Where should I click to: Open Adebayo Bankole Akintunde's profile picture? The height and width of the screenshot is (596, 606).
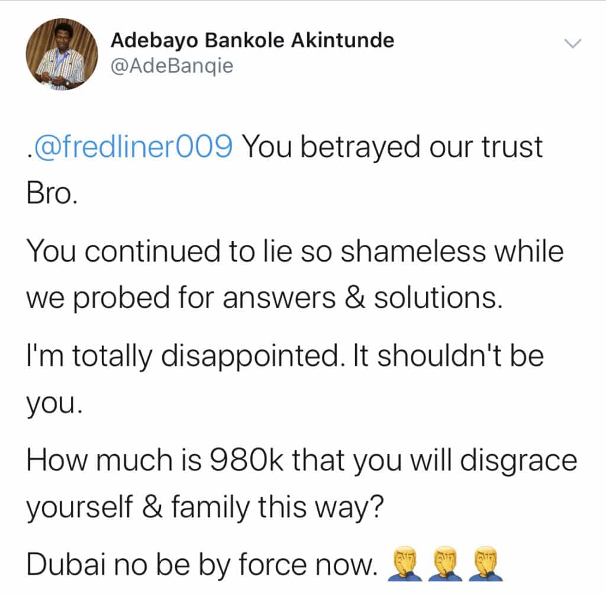62,54
